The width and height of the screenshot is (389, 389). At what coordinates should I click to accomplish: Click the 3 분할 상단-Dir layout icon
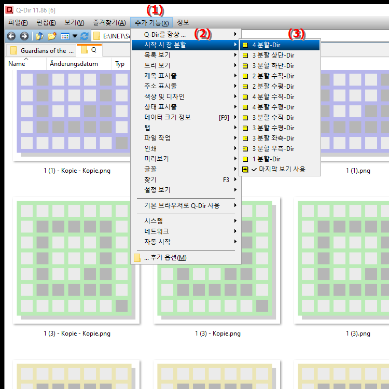click(x=245, y=55)
